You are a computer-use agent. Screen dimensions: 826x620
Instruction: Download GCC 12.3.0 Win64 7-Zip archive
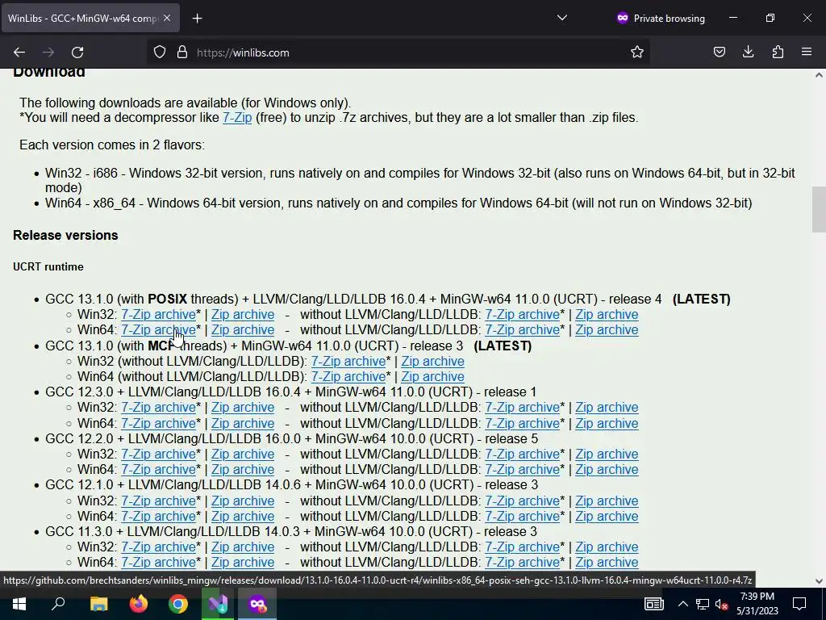point(159,423)
